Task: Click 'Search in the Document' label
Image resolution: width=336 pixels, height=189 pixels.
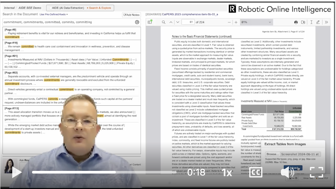Action: 20,14
